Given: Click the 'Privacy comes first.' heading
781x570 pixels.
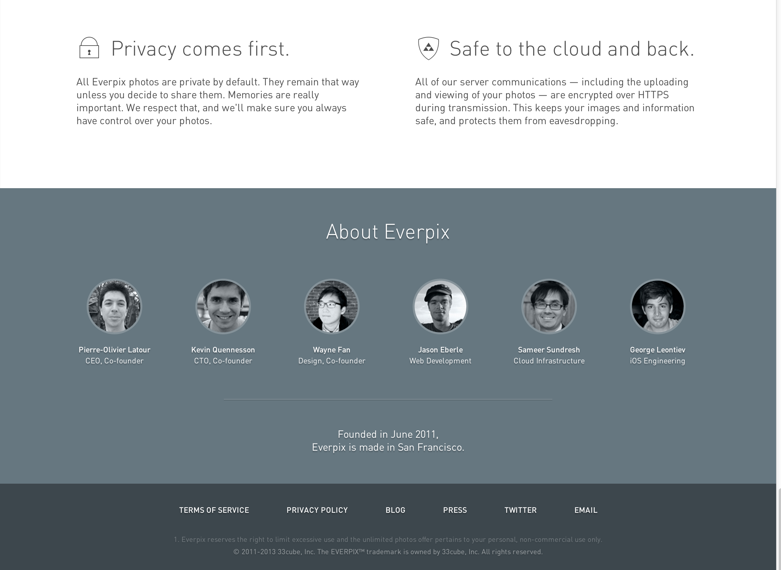Looking at the screenshot, I should coord(200,48).
